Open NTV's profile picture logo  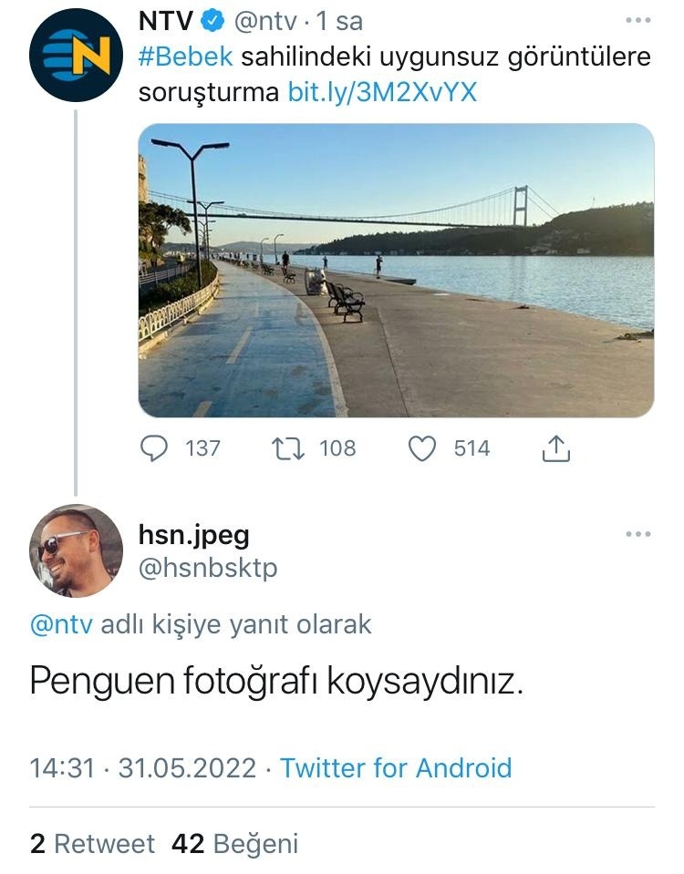click(x=76, y=55)
